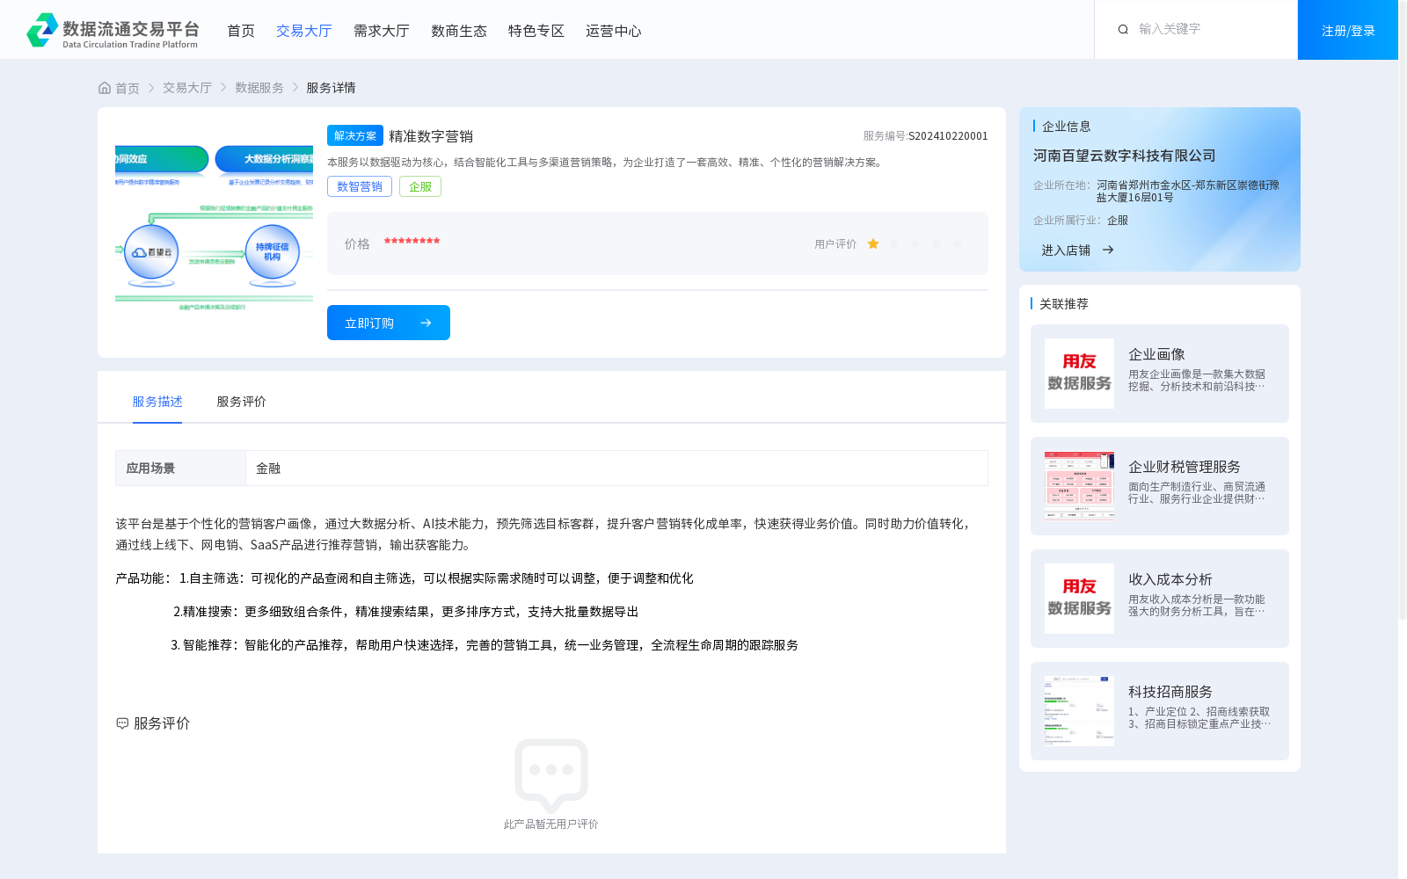The width and height of the screenshot is (1407, 879).
Task: Click the product title 精准数字营销
Action: [431, 136]
